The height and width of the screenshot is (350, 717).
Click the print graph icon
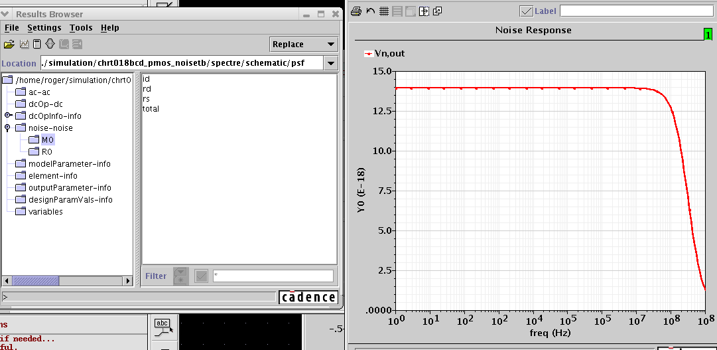(x=356, y=11)
